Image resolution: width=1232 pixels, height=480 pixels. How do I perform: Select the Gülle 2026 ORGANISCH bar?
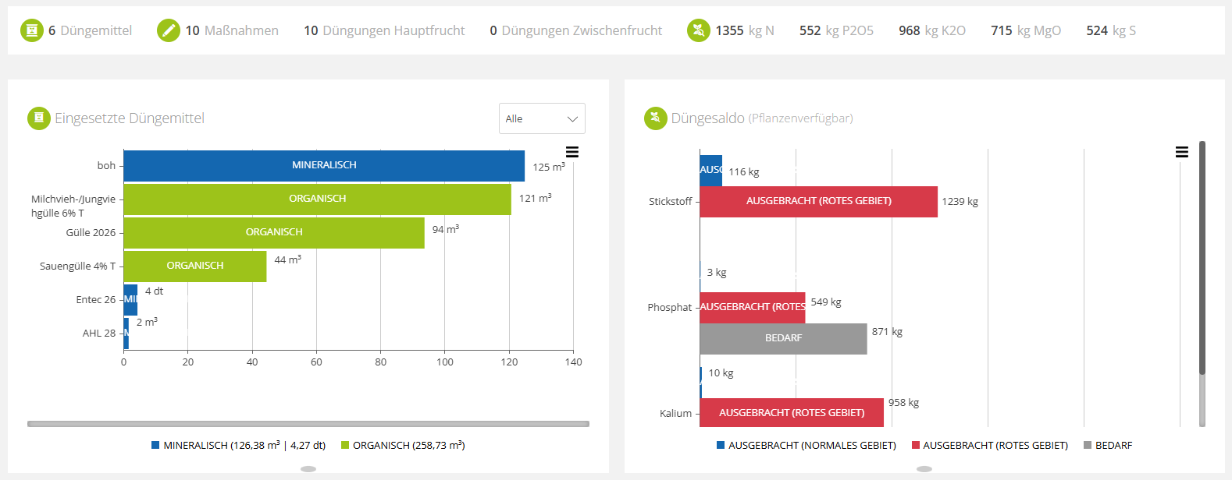pyautogui.click(x=274, y=232)
